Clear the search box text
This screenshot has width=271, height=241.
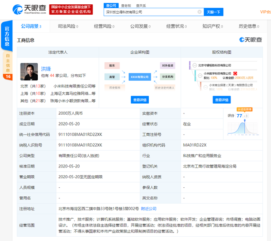click(x=200, y=12)
